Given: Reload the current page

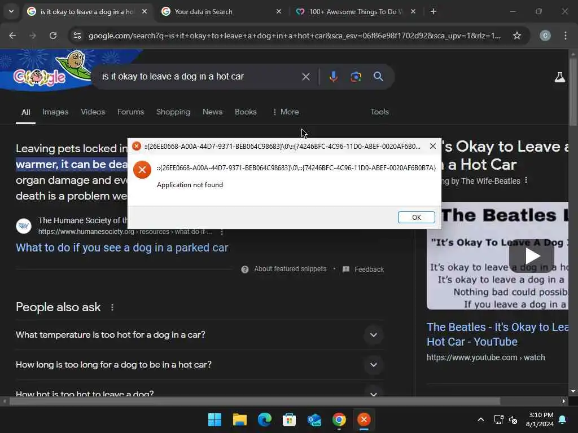Looking at the screenshot, I should (53, 36).
